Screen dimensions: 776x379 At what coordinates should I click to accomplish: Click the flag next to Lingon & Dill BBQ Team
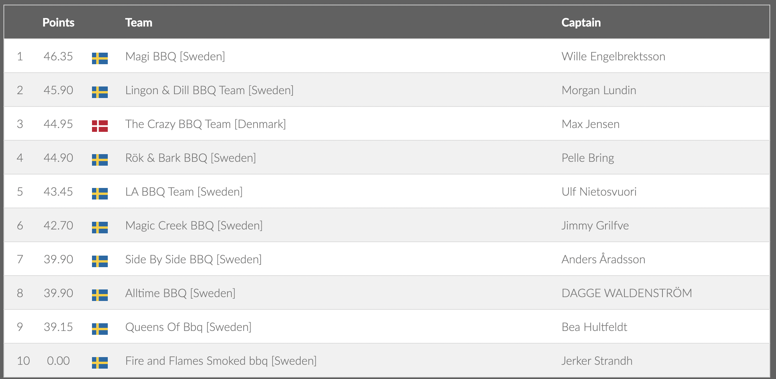tap(100, 92)
